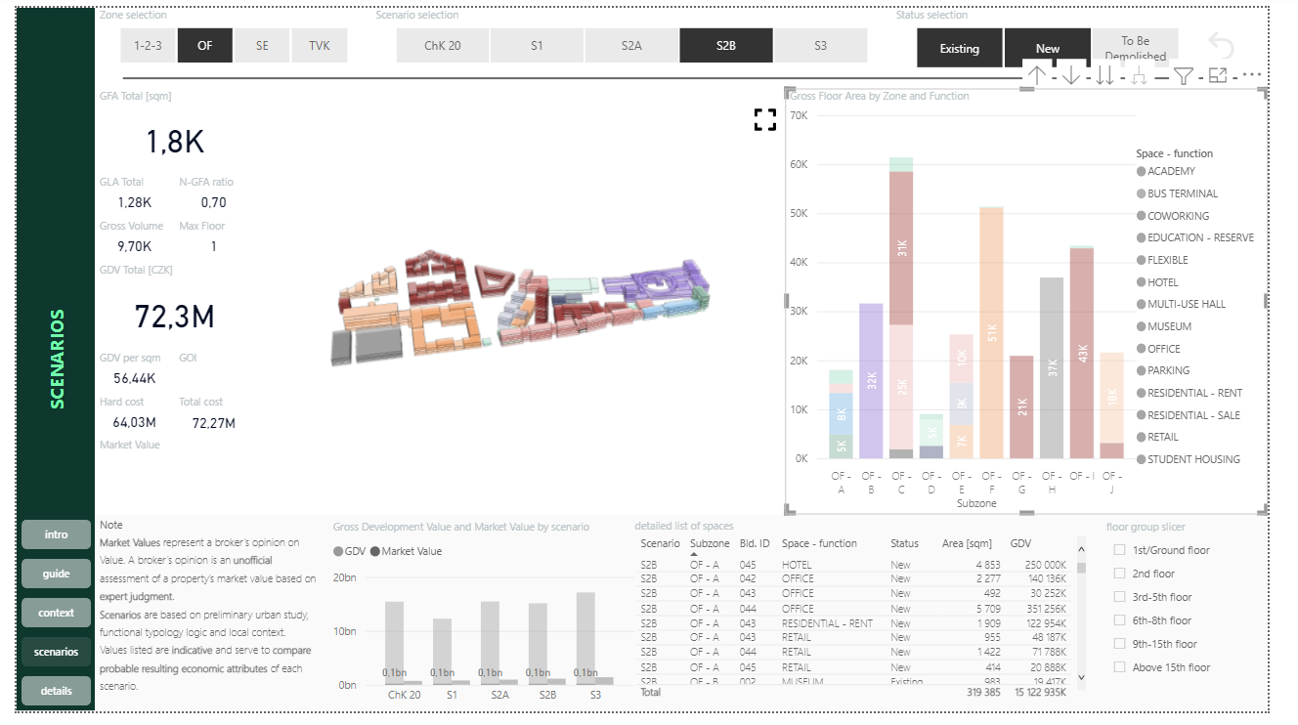Image resolution: width=1298 pixels, height=725 pixels.
Task: Sort table by Subzone column header
Action: tap(710, 543)
